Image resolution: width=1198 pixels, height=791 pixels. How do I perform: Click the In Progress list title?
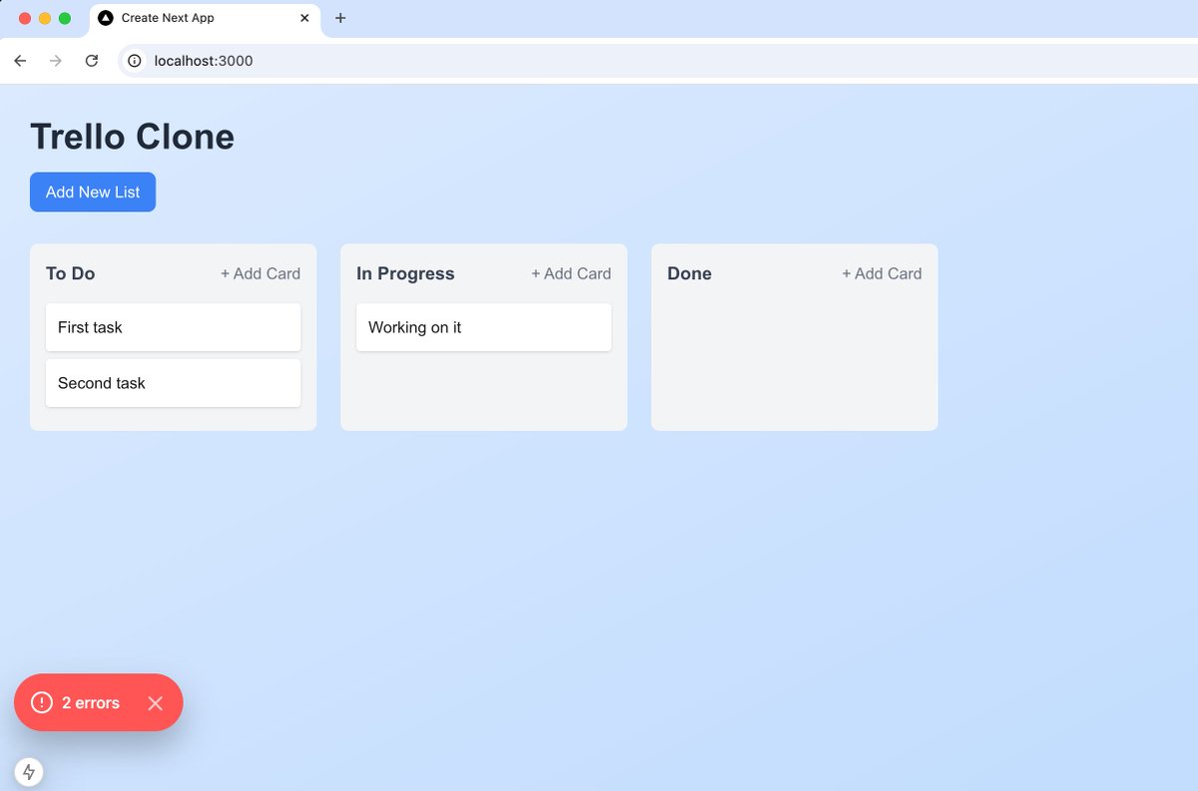coord(405,273)
